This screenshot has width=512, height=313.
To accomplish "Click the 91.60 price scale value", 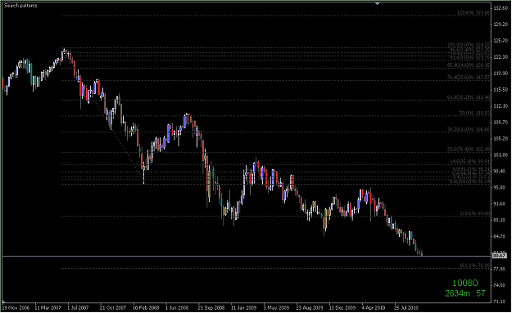I will [x=501, y=203].
